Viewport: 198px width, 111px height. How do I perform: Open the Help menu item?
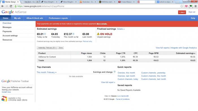coord(193,18)
